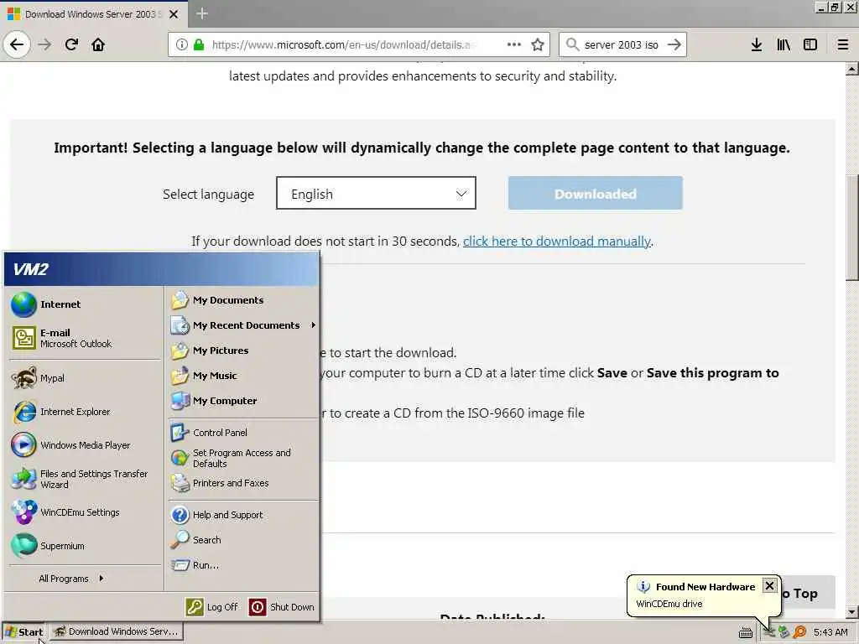Viewport: 859px width, 644px height.
Task: Click the search box with 'server 2003 iso'
Action: click(622, 44)
